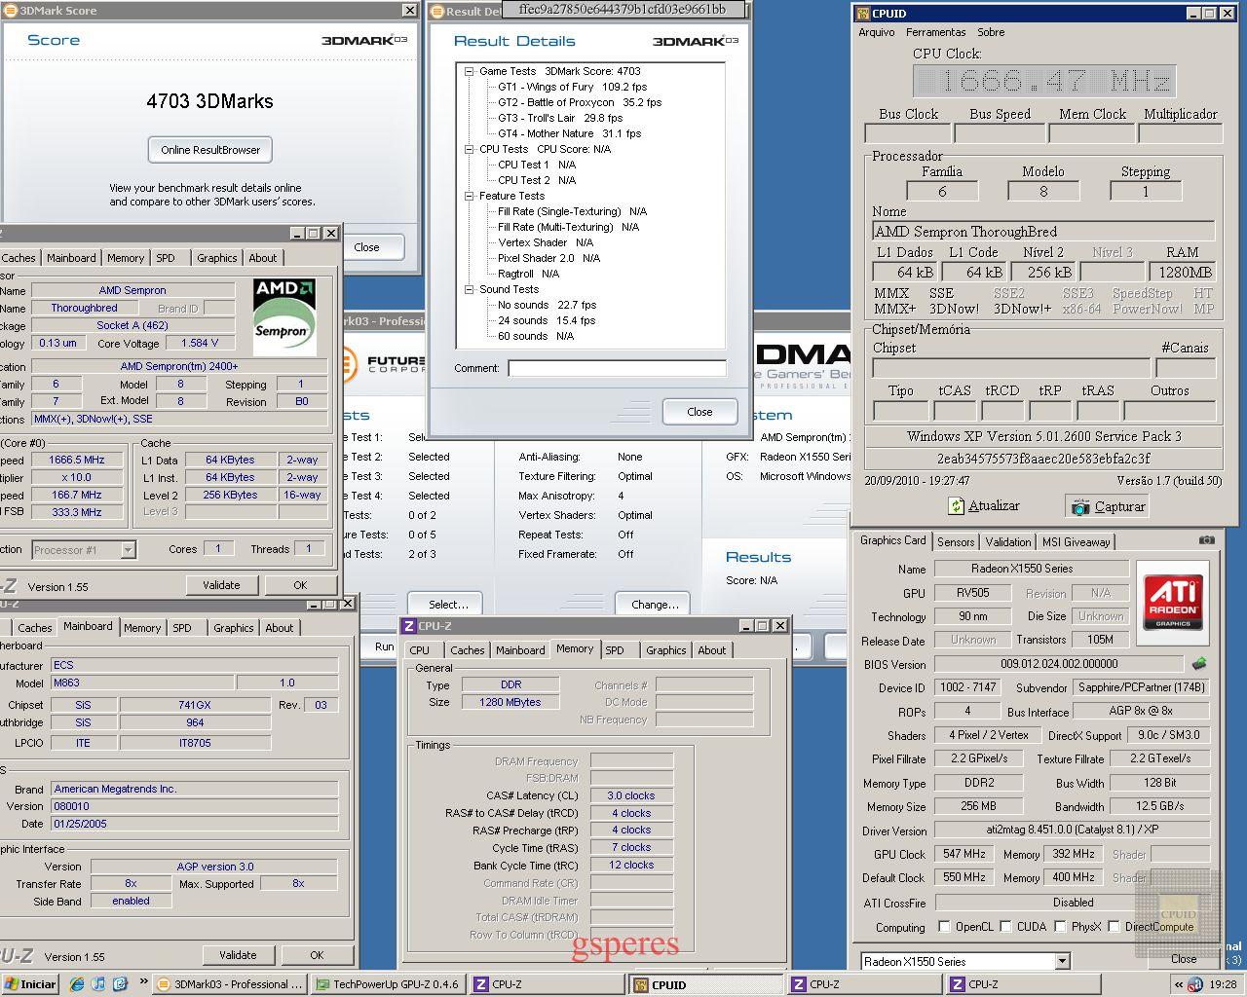This screenshot has height=997, width=1247.
Task: Collapse the Sound Tests tree node
Action: point(469,289)
